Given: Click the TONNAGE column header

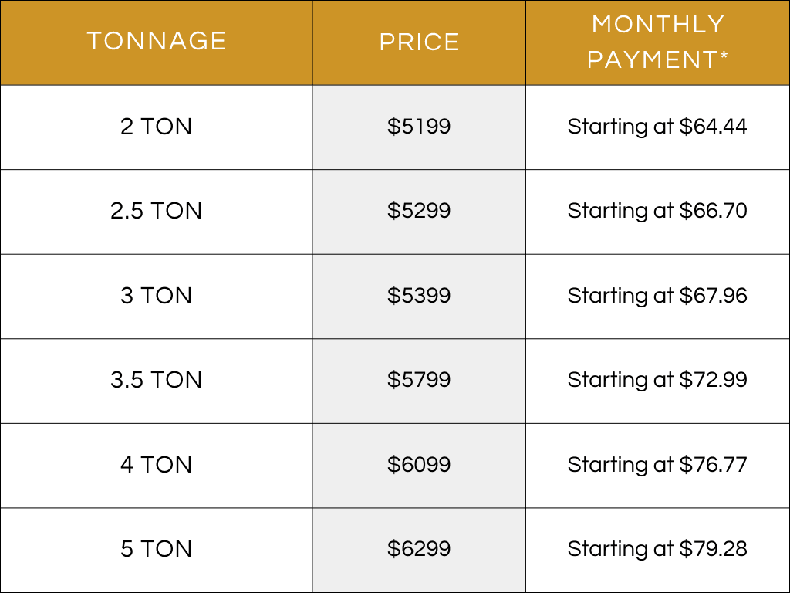Looking at the screenshot, I should (x=156, y=42).
